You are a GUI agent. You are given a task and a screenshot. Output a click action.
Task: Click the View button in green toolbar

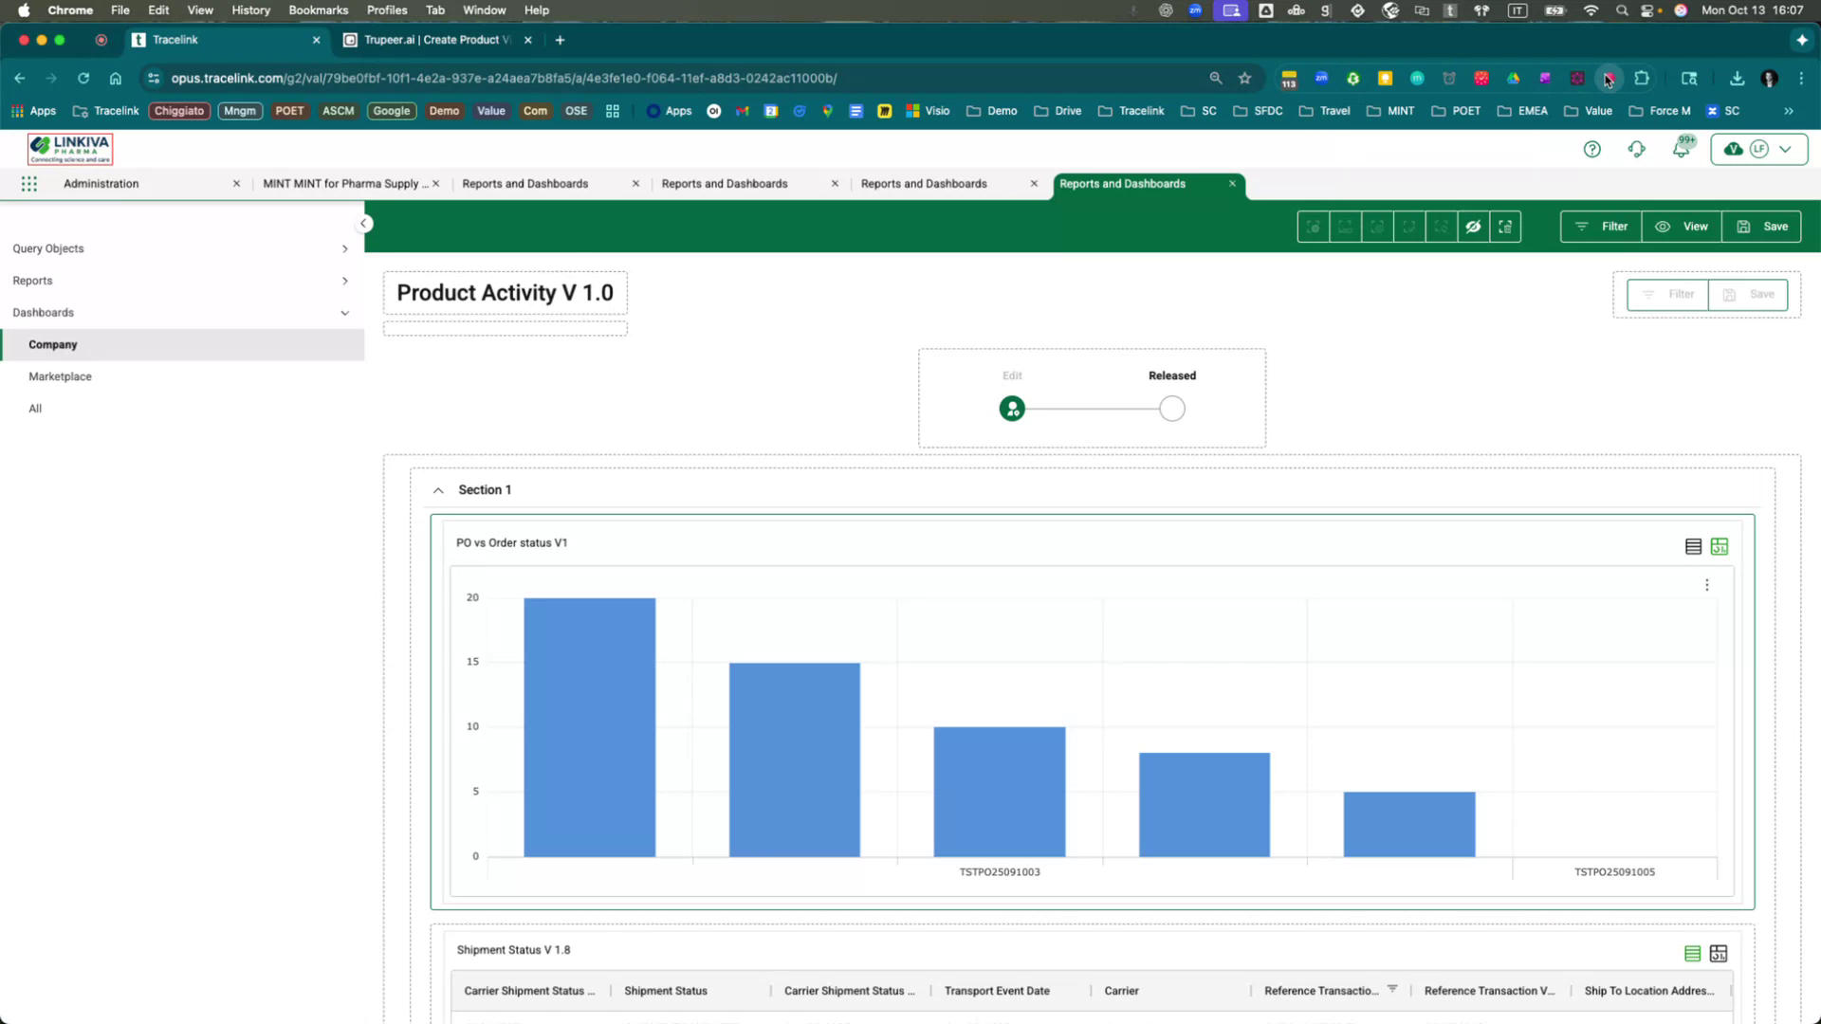(x=1682, y=227)
